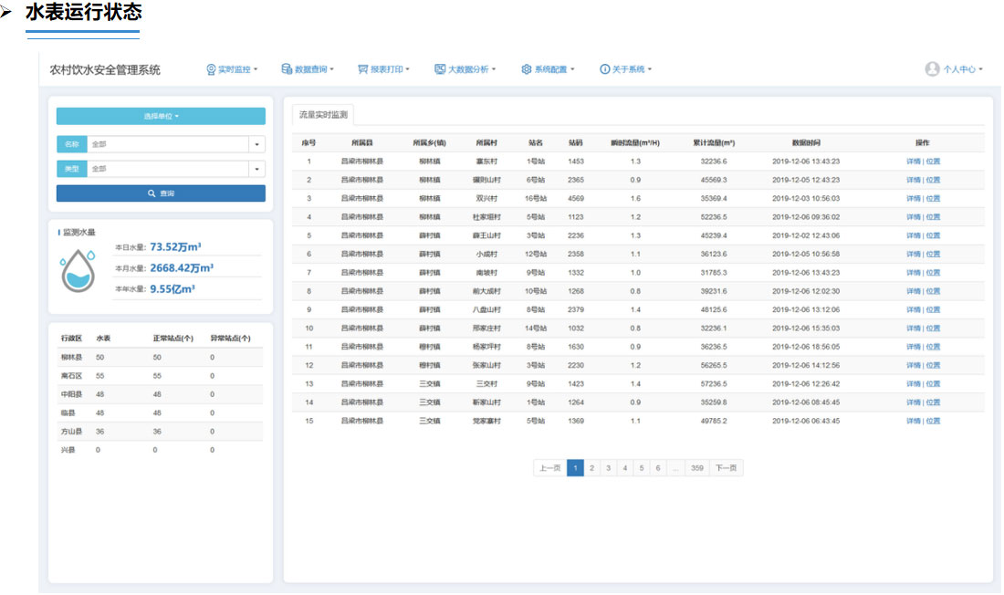Go to 下一页 next page

726,468
